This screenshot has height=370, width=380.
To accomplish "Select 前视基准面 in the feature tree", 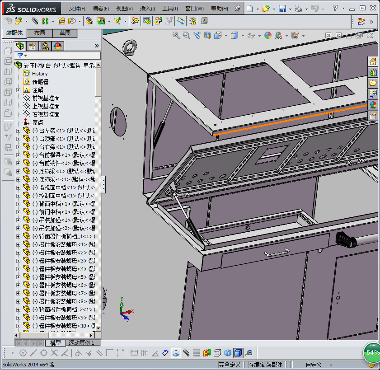I will click(46, 98).
